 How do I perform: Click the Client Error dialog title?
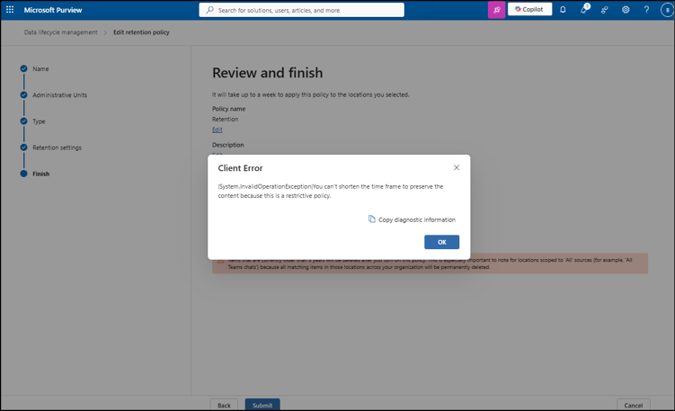pos(240,168)
